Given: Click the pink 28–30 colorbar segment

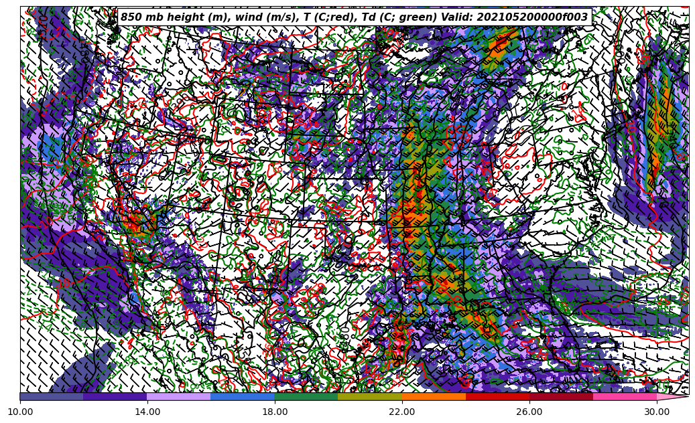Looking at the screenshot, I should tap(625, 396).
